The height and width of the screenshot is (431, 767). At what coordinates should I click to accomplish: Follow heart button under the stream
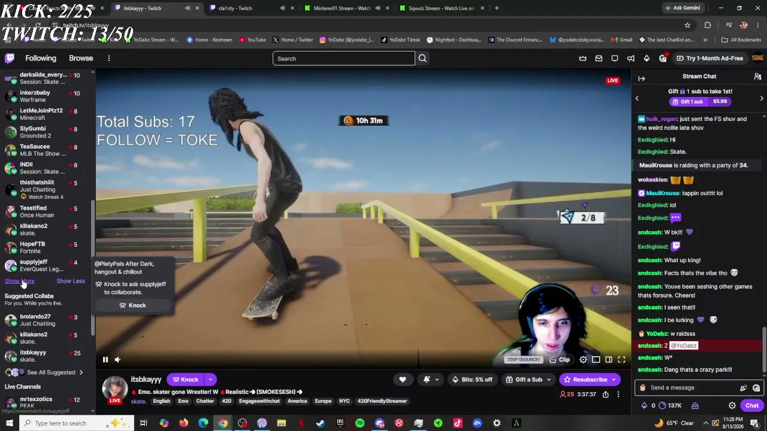point(403,380)
